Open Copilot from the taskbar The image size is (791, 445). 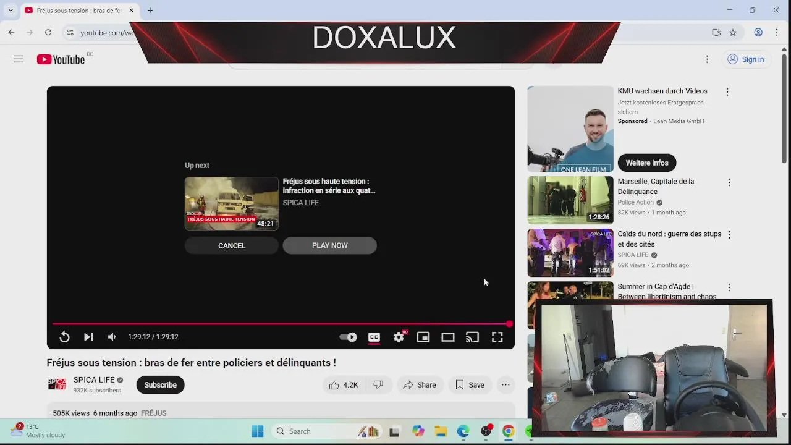(418, 431)
